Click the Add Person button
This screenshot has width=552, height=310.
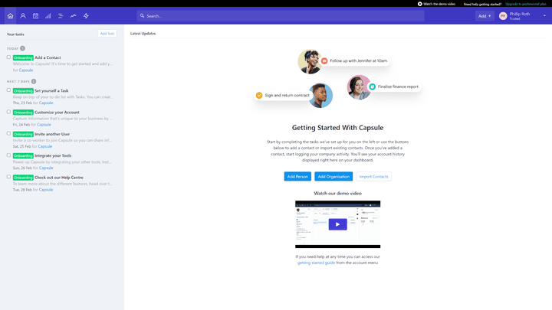coord(297,177)
